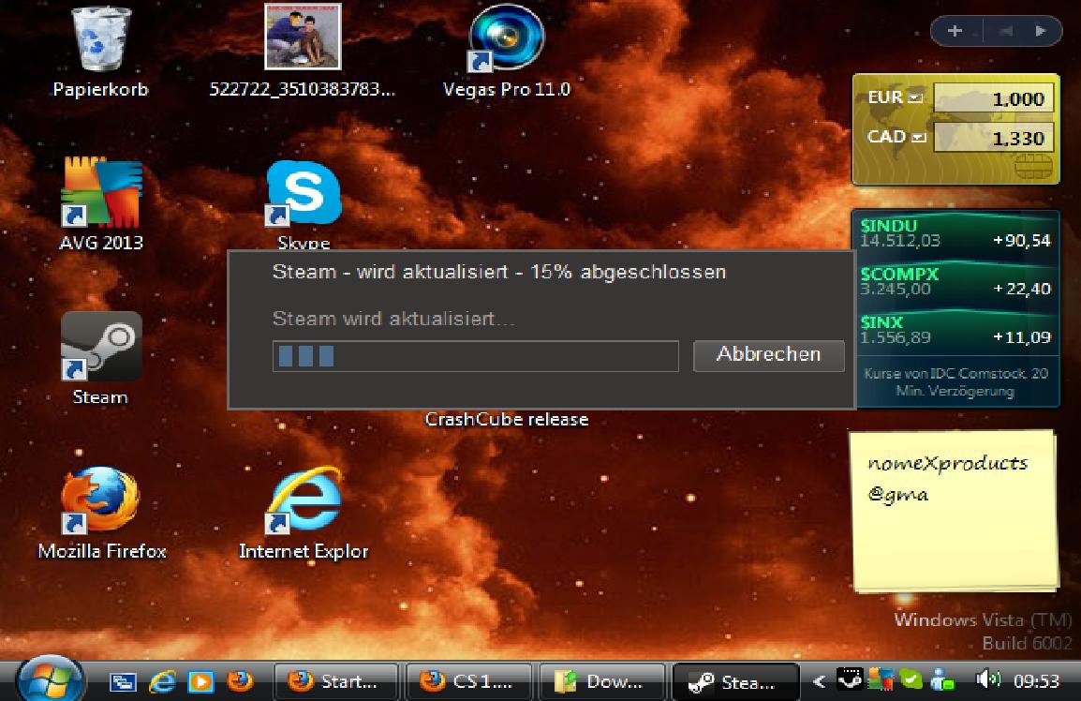The image size is (1081, 701).
Task: Open the Windows Start orb
Action: pyautogui.click(x=50, y=679)
